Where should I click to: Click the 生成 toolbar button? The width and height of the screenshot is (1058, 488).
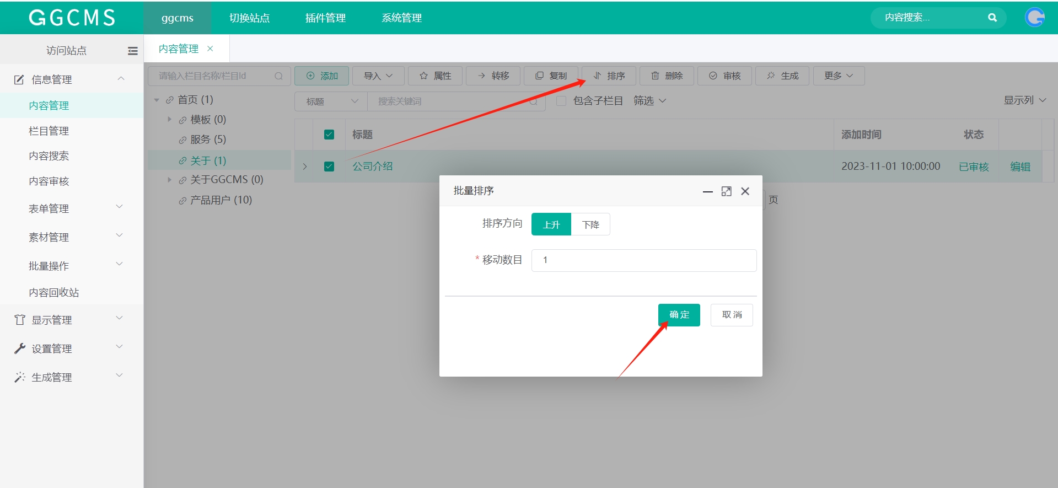(782, 76)
